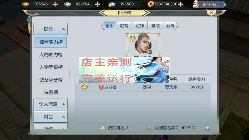Open the 积分商店 points shop
The width and height of the screenshot is (249, 140).
pos(210,4)
